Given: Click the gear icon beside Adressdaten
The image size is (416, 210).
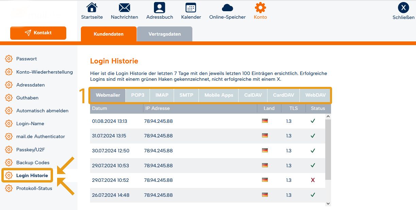Looking at the screenshot, I should pos(9,85).
